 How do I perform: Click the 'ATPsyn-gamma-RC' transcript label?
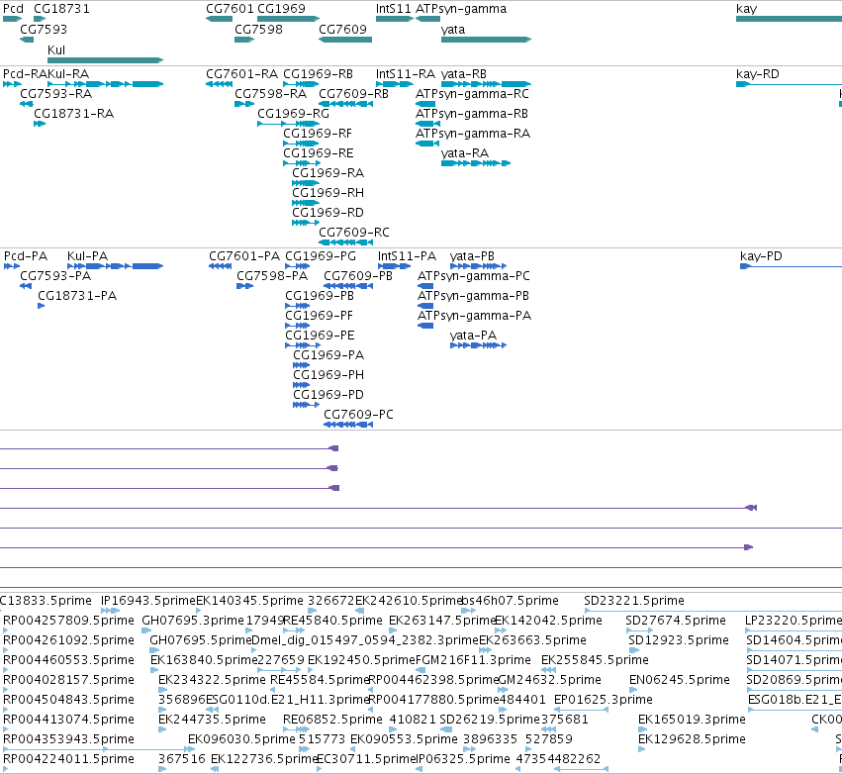pyautogui.click(x=473, y=94)
